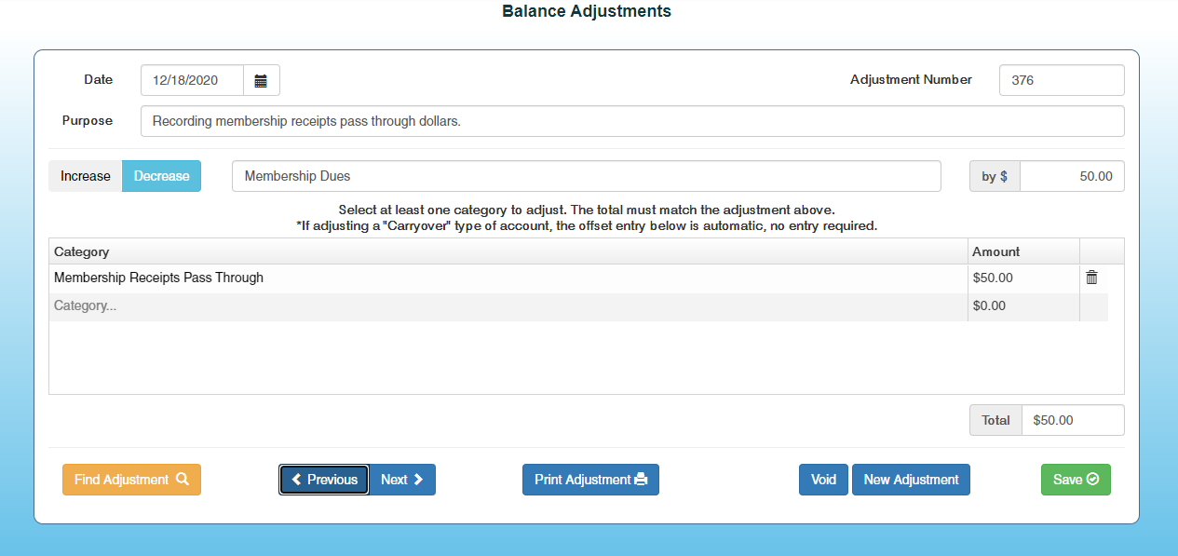The image size is (1178, 556).
Task: Edit the Adjustment Number field
Action: coord(1061,80)
